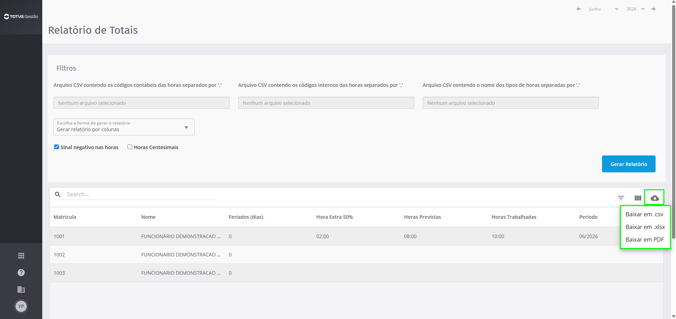
Task: Click the page vertical scrollbar
Action: 674,121
